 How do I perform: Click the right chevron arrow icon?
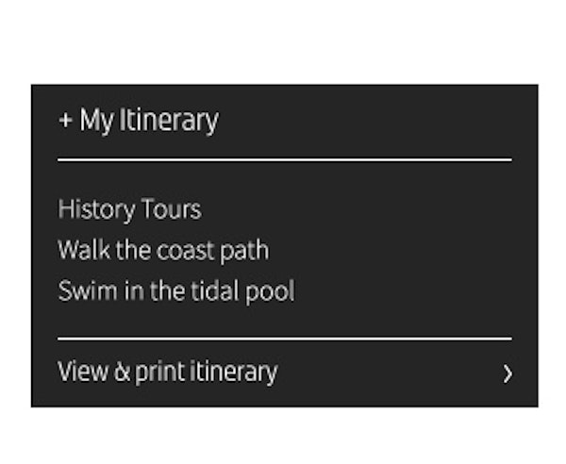tap(508, 373)
